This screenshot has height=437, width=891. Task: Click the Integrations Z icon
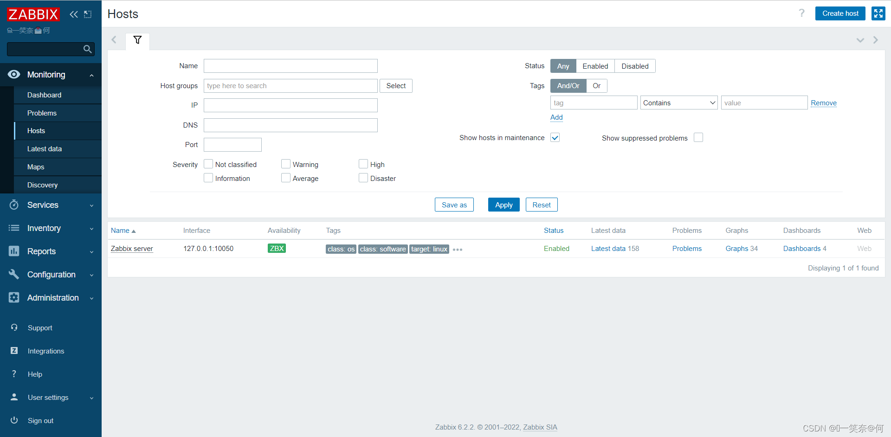14,351
